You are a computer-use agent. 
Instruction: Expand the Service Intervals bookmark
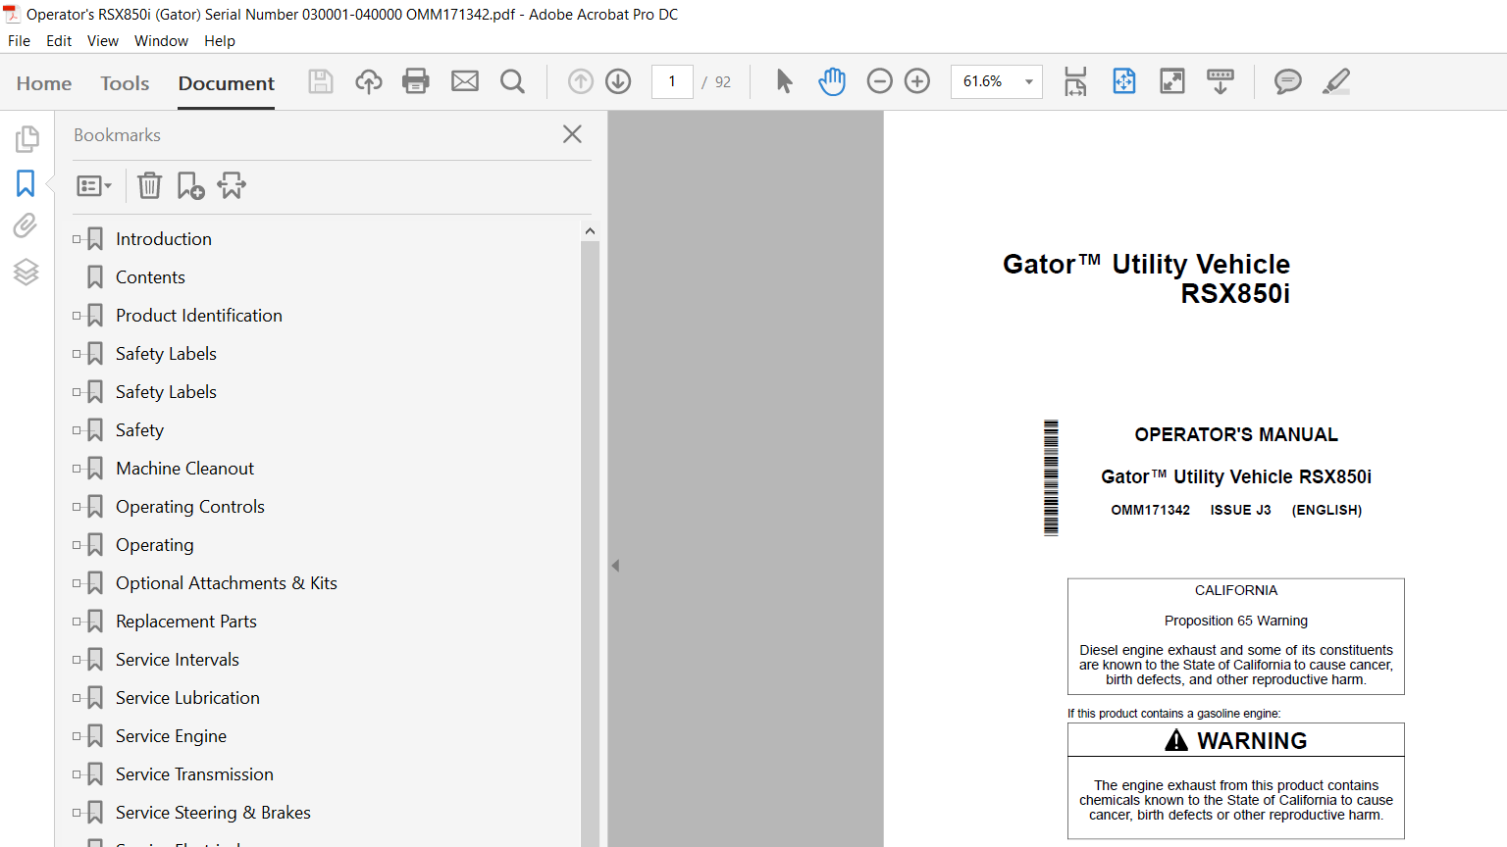click(77, 660)
